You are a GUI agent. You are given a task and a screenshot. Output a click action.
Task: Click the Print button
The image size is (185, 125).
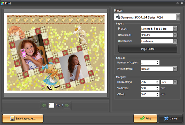click(x=145, y=118)
